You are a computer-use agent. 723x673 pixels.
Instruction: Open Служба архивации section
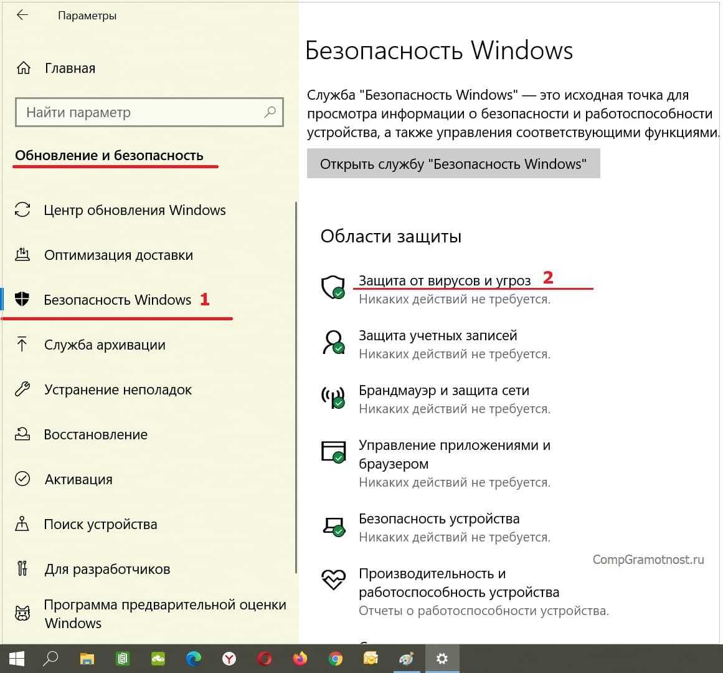click(x=105, y=345)
